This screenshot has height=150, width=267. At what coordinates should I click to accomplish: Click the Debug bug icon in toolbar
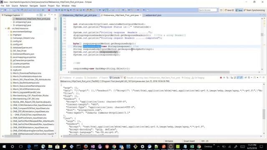(56, 10)
